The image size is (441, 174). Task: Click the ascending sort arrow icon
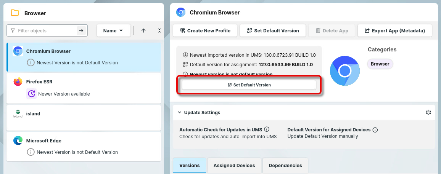pos(143,30)
